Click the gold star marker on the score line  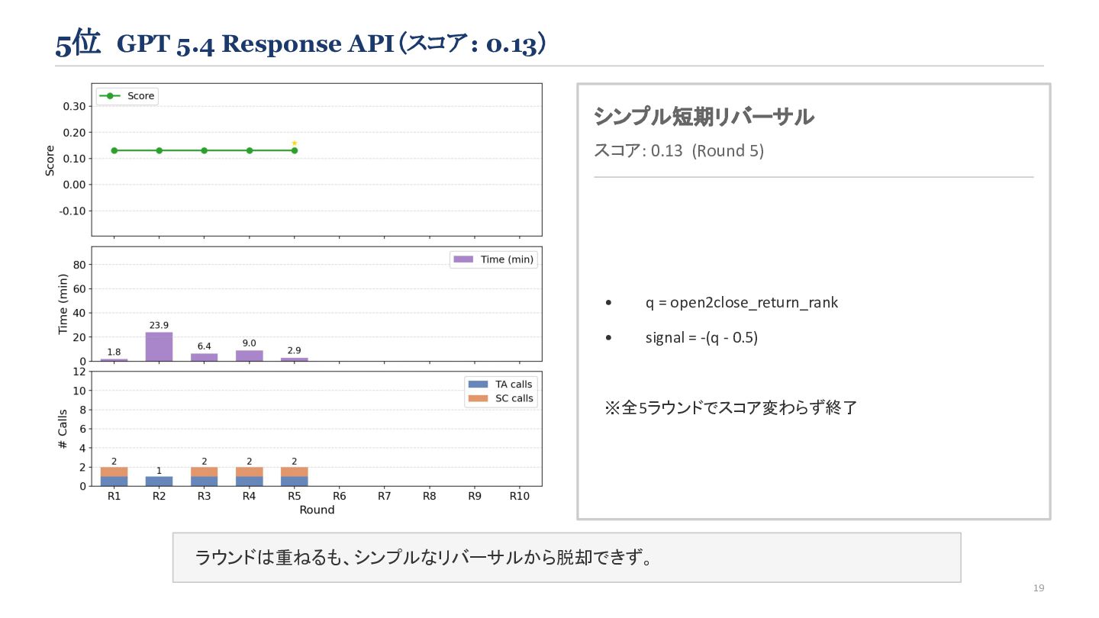[295, 143]
